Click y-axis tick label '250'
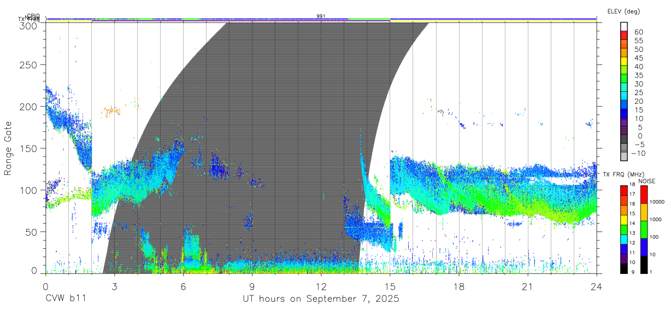The width and height of the screenshot is (671, 310). 30,65
